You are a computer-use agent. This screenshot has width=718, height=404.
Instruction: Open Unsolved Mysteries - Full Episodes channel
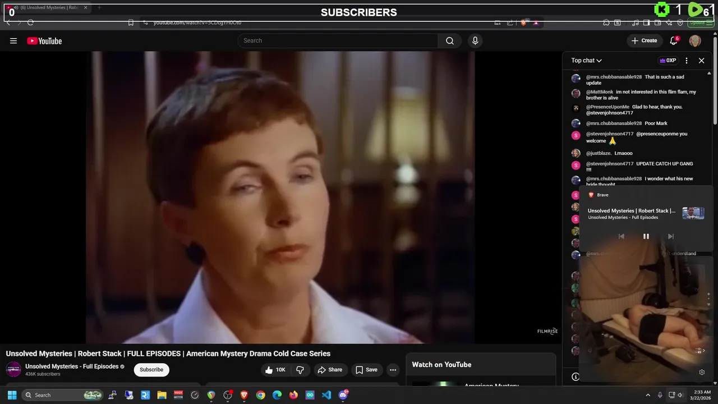pos(72,366)
